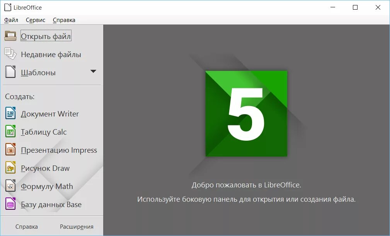
Task: Click the Добро пожаловать в LibreOffice text
Action: (246, 185)
